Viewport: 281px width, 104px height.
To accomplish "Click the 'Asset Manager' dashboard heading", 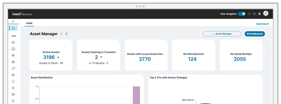I will [44, 34].
